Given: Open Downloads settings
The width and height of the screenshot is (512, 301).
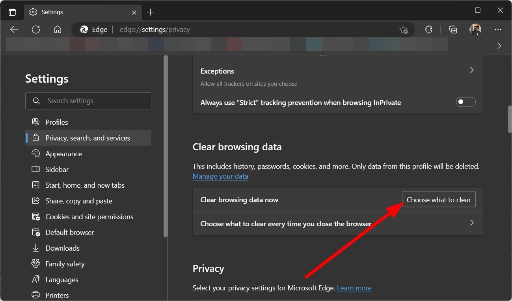Looking at the screenshot, I should [88, 248].
